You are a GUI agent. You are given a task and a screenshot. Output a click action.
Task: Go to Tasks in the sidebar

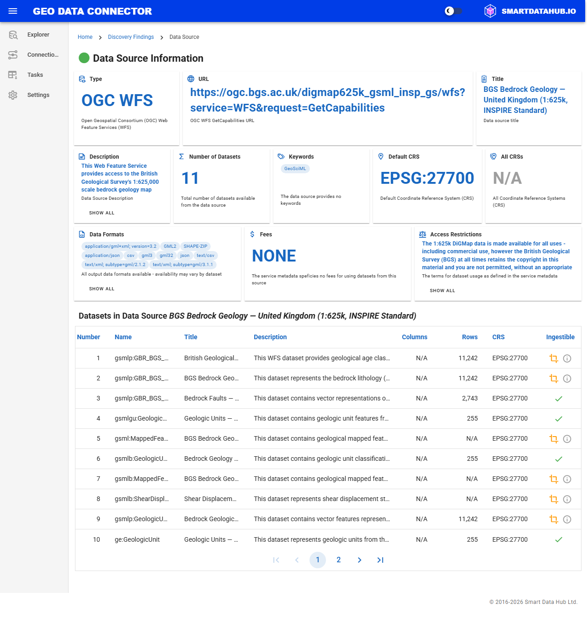(34, 75)
